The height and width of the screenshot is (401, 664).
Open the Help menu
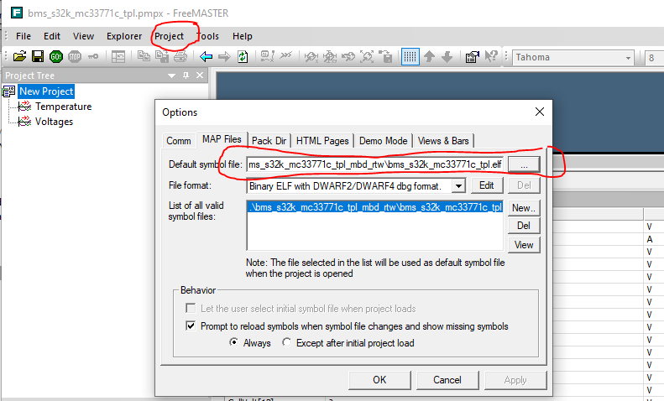243,36
